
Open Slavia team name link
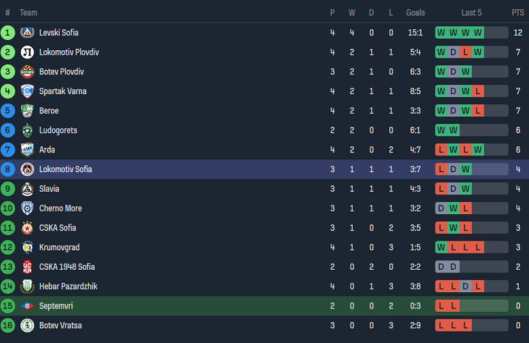pyautogui.click(x=49, y=188)
